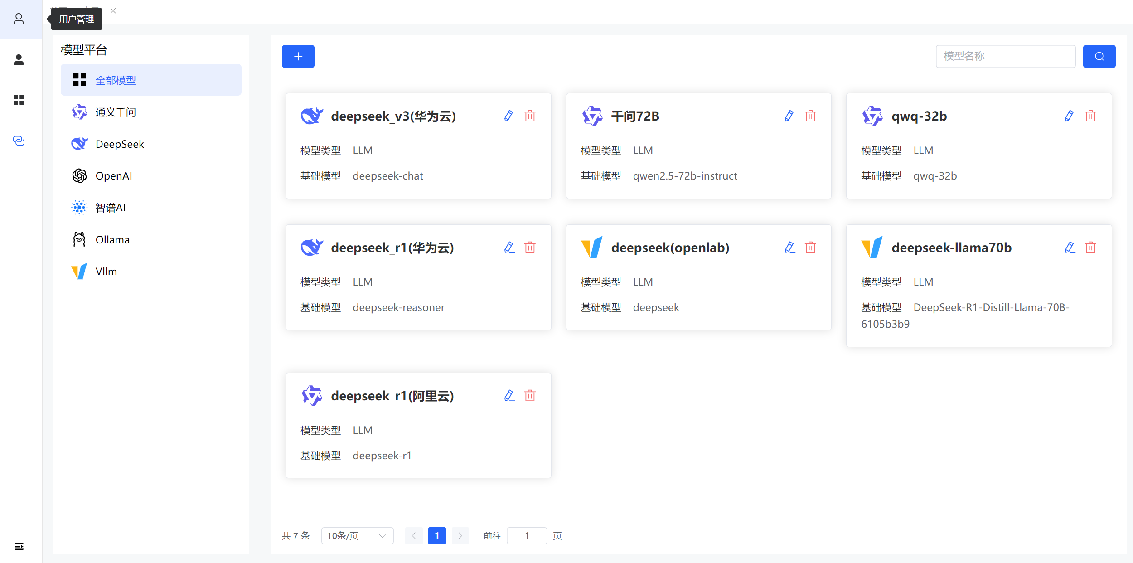Click the deepseek(openlab) title
The height and width of the screenshot is (563, 1133).
tap(670, 248)
